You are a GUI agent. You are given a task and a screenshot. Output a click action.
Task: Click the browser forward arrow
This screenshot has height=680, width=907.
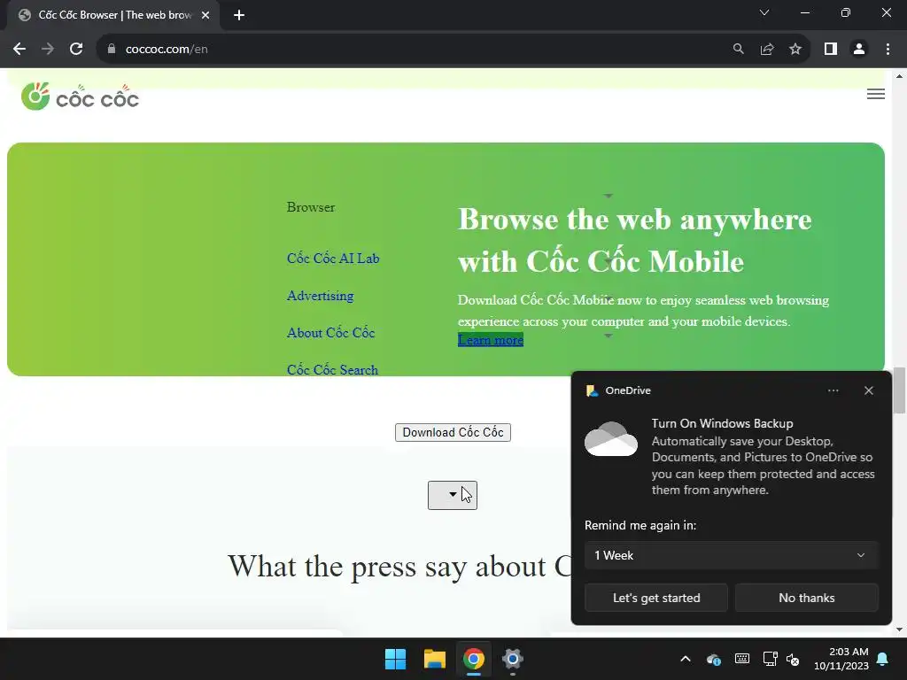[x=48, y=50]
